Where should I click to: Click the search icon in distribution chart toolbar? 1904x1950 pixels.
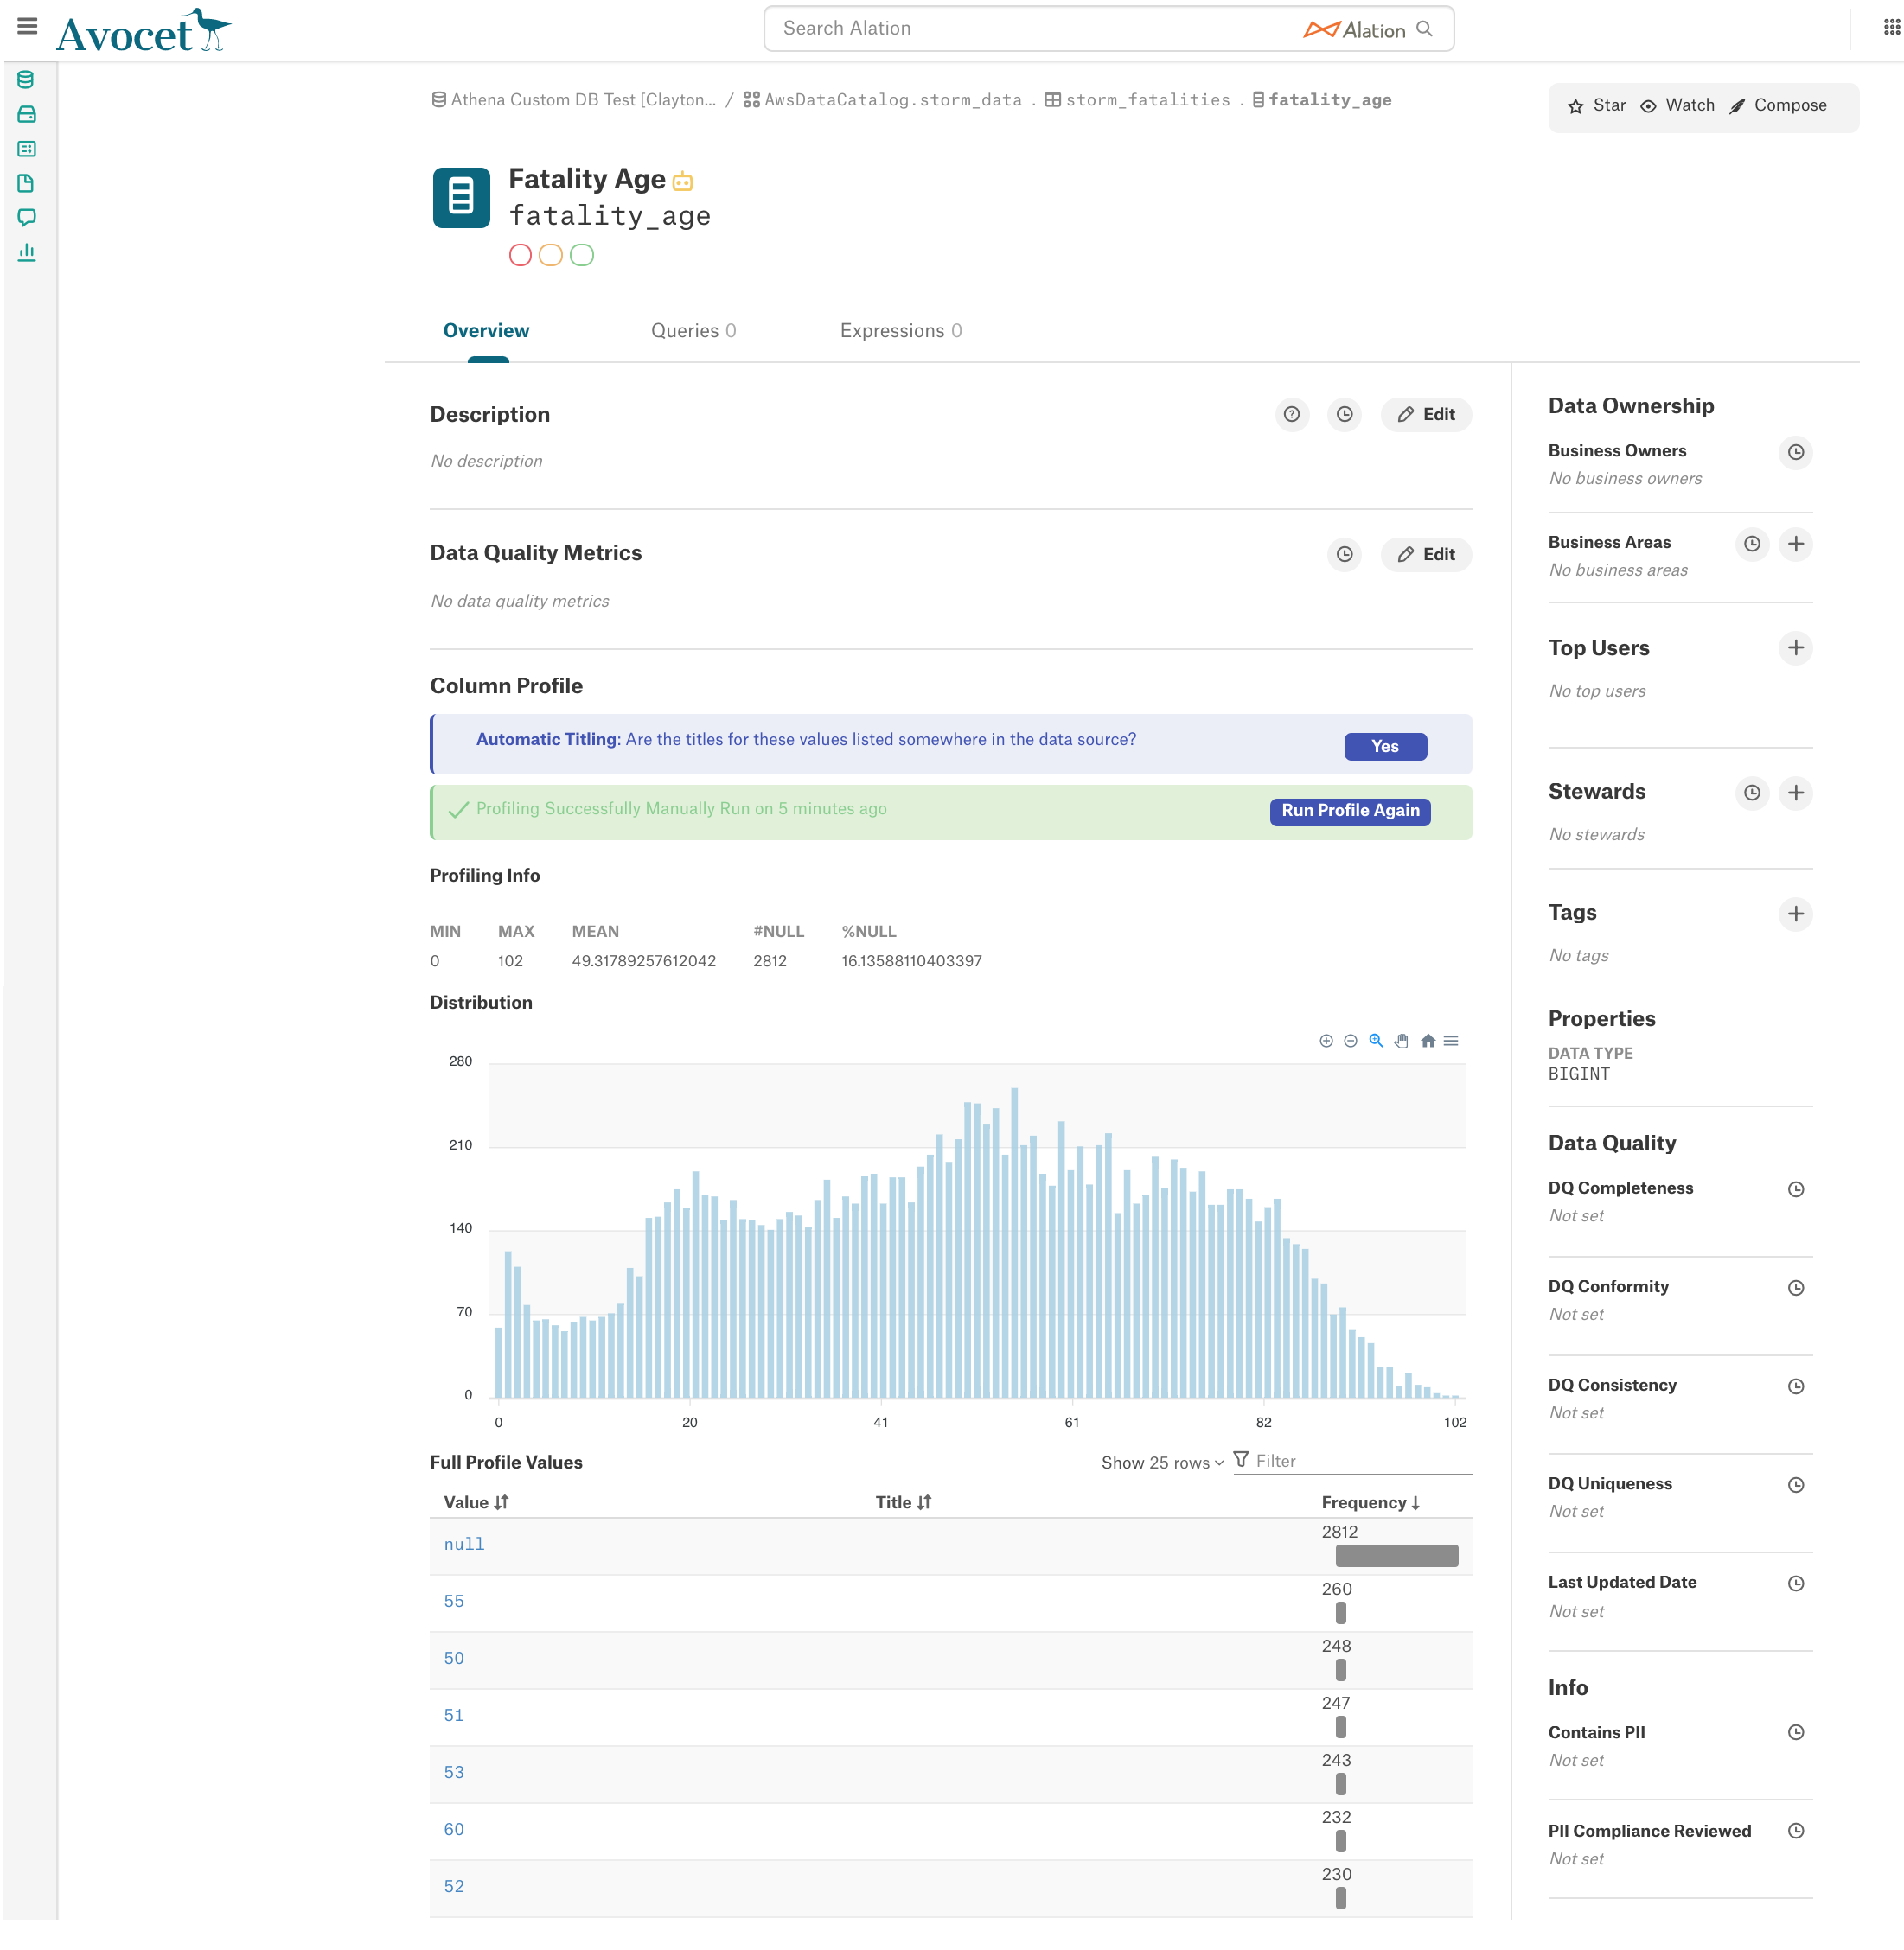click(1377, 1041)
